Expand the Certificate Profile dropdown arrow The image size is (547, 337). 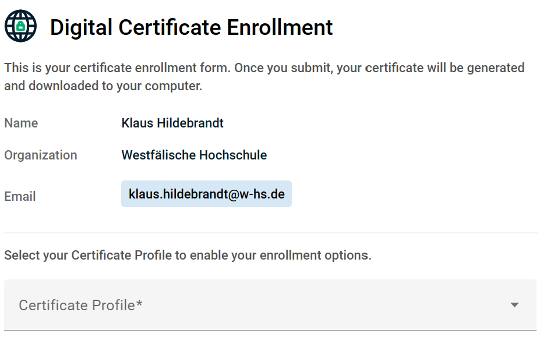[514, 305]
